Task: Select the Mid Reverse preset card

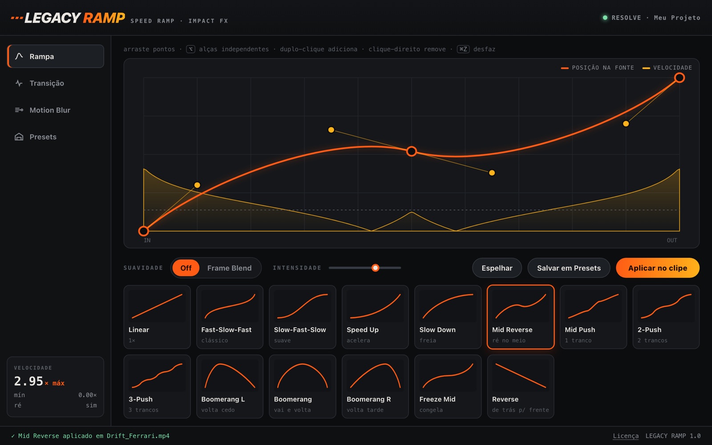Action: tap(521, 317)
